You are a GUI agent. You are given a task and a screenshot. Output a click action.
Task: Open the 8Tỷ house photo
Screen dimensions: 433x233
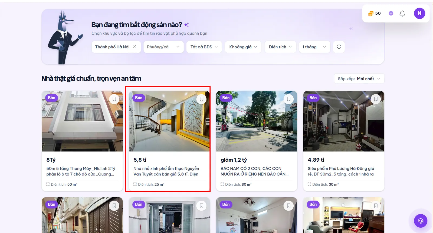82,121
